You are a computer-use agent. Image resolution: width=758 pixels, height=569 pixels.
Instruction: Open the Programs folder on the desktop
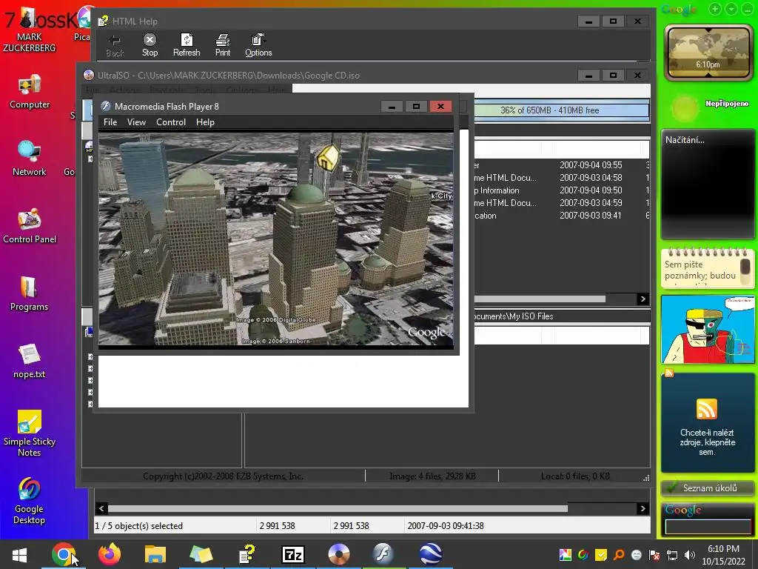point(30,293)
